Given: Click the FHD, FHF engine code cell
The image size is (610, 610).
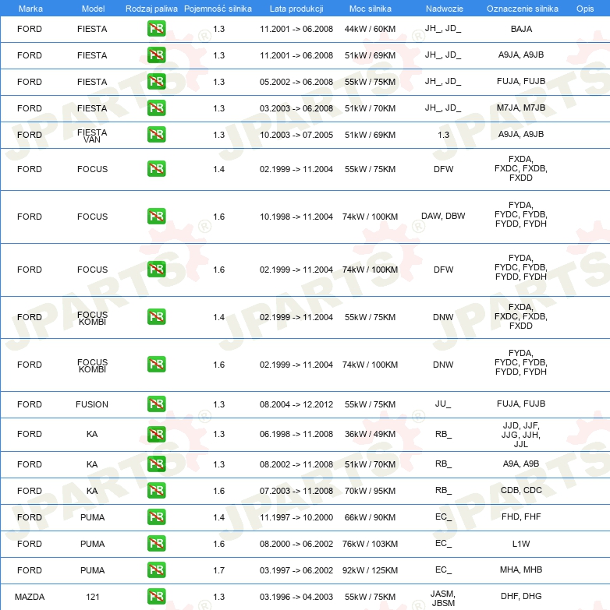Looking at the screenshot, I should point(521,517).
